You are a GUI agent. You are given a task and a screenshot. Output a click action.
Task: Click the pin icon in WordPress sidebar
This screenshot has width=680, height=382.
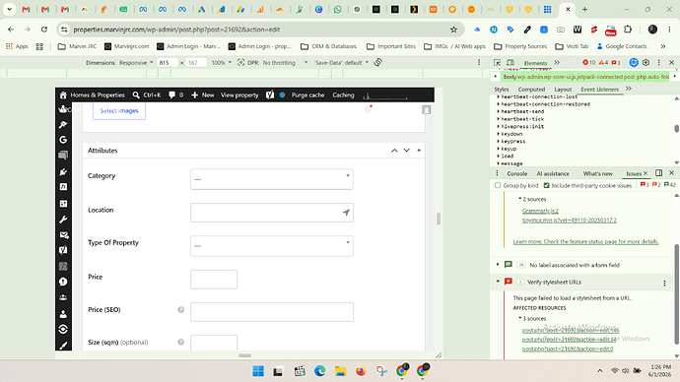click(x=63, y=125)
